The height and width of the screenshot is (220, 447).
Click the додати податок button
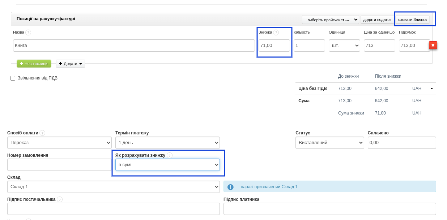click(x=377, y=20)
